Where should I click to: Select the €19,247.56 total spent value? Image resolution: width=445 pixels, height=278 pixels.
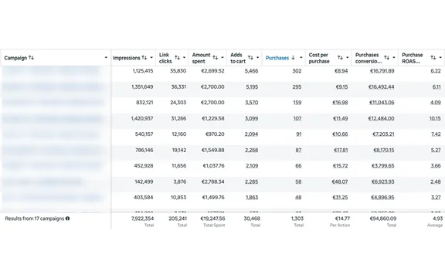pos(212,219)
